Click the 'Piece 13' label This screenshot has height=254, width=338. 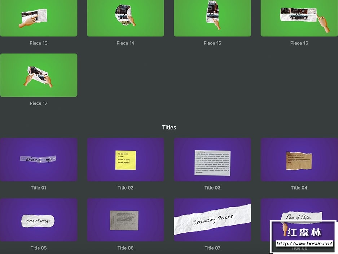[x=39, y=43]
